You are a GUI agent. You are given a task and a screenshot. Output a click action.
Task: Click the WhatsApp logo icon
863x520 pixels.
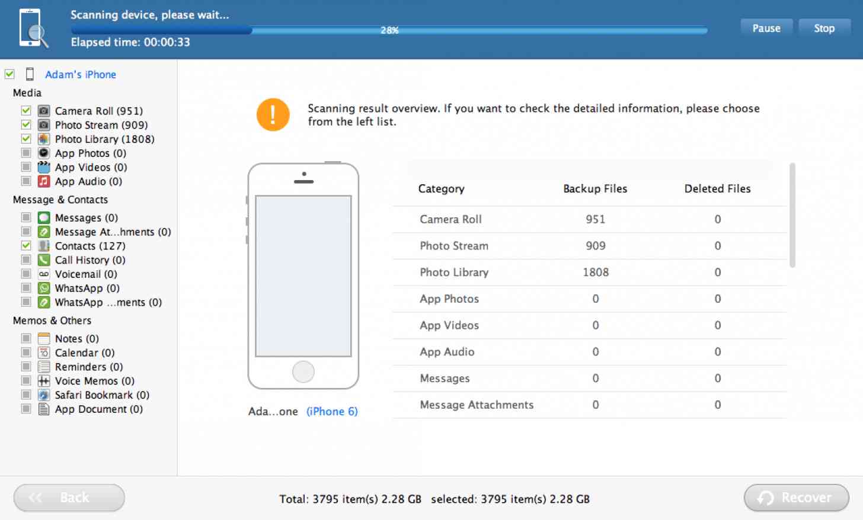pyautogui.click(x=44, y=288)
